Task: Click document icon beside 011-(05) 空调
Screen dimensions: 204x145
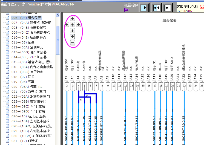Action: click(x=8, y=42)
